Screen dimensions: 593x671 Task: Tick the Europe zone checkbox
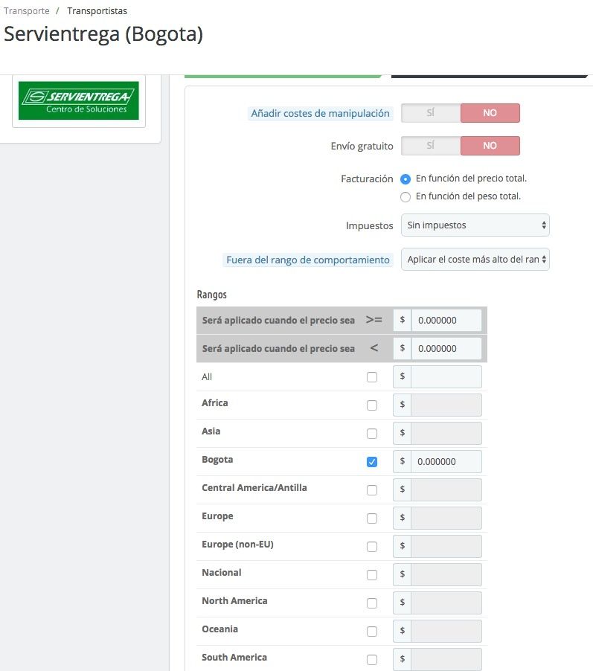[x=372, y=518]
